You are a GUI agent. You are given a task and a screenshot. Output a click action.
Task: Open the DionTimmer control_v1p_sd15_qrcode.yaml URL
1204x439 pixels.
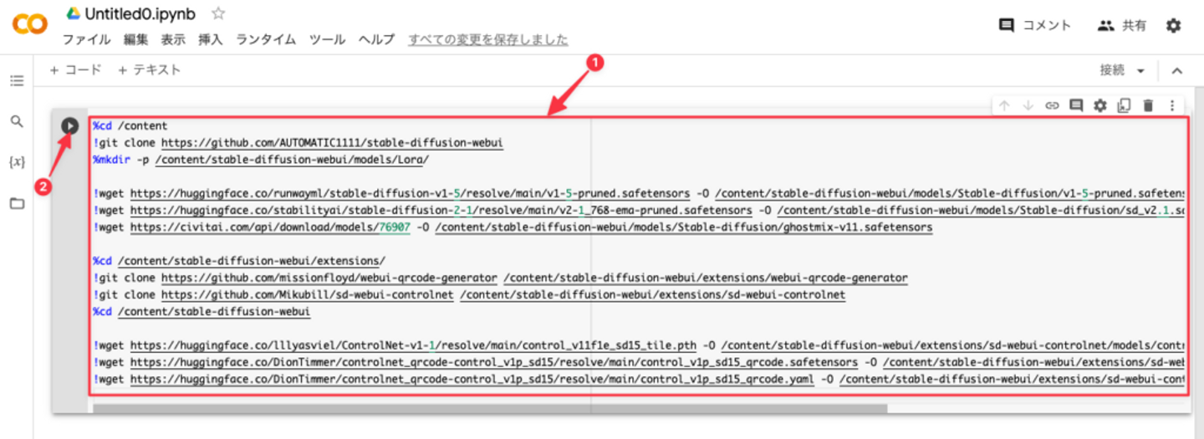pos(472,379)
